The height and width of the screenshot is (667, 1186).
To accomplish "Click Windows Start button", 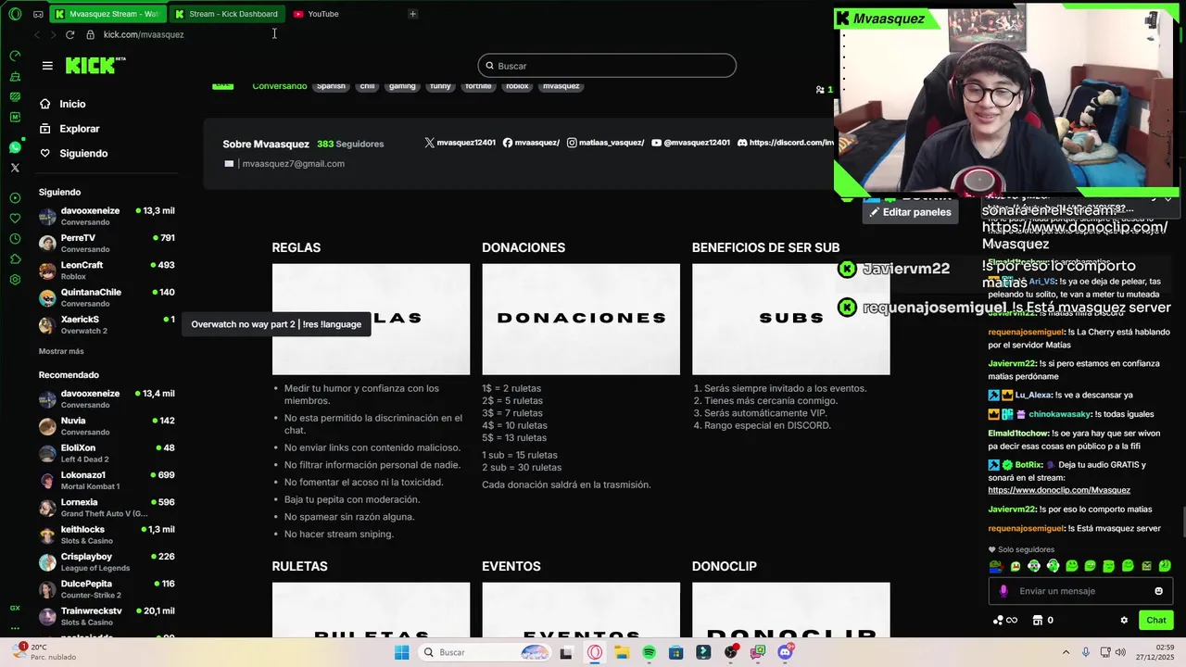I will (401, 652).
